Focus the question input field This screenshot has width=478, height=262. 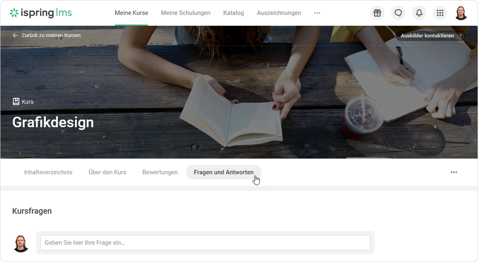point(205,243)
